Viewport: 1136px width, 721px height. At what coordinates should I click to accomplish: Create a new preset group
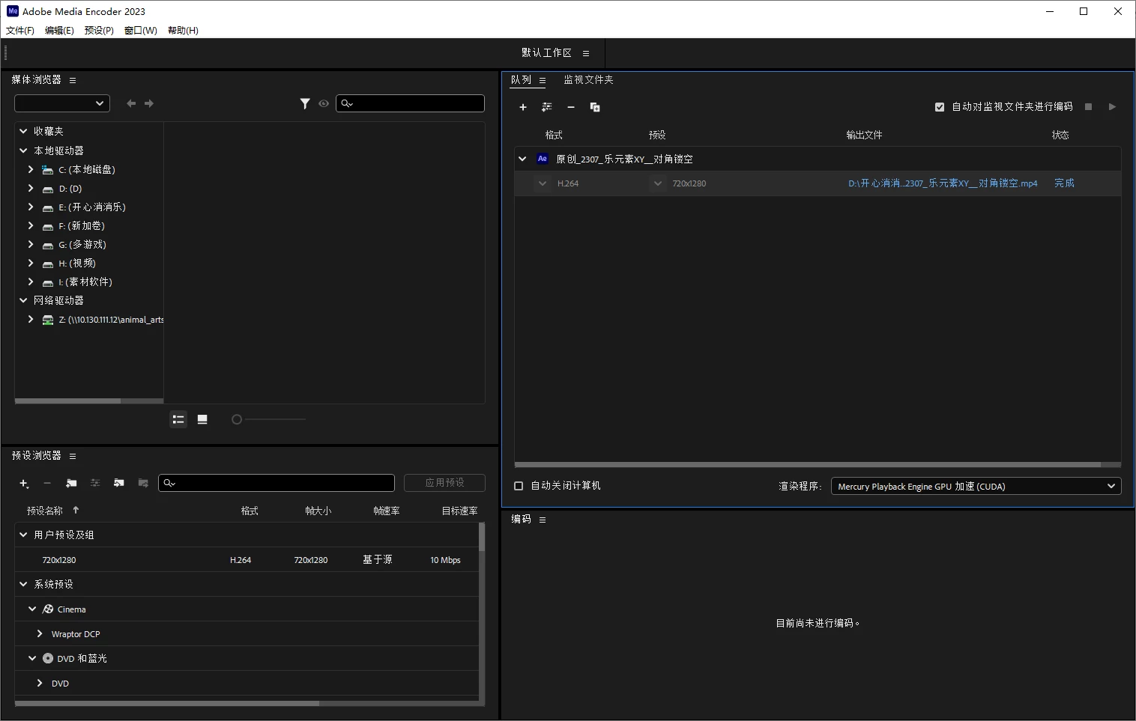[x=71, y=484]
